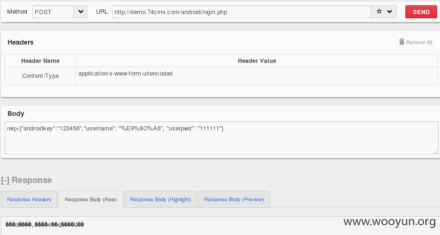The width and height of the screenshot is (440, 235).
Task: Switch to Response Body (Preview) tab
Action: (x=234, y=199)
